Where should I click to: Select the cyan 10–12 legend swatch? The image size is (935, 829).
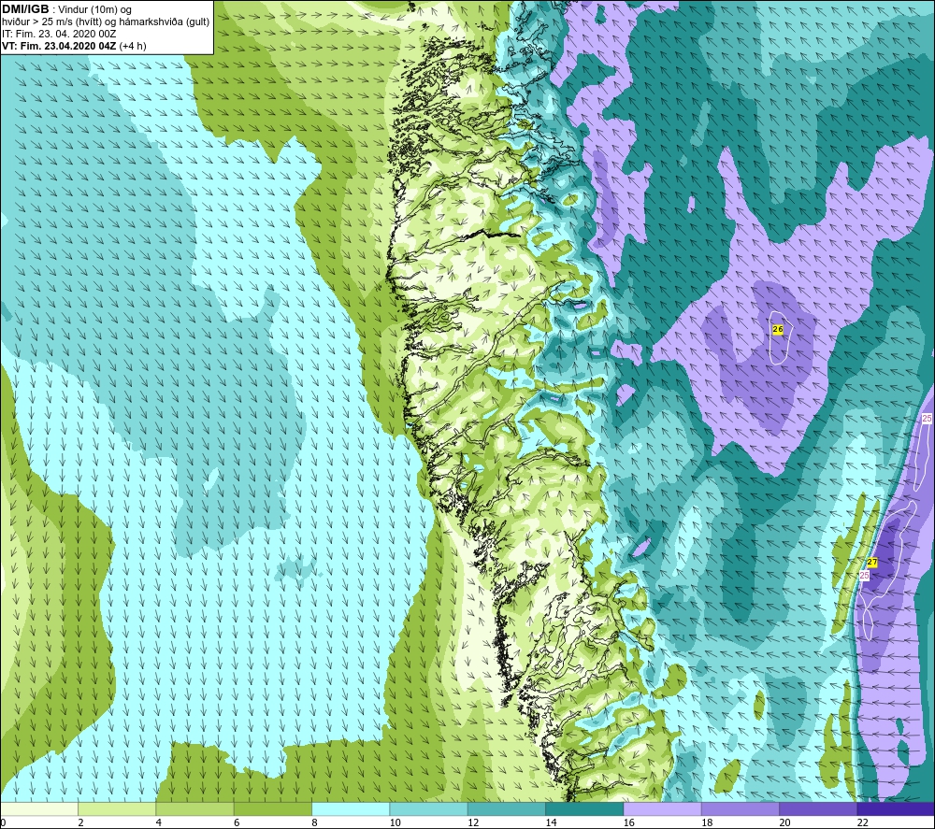pos(428,808)
